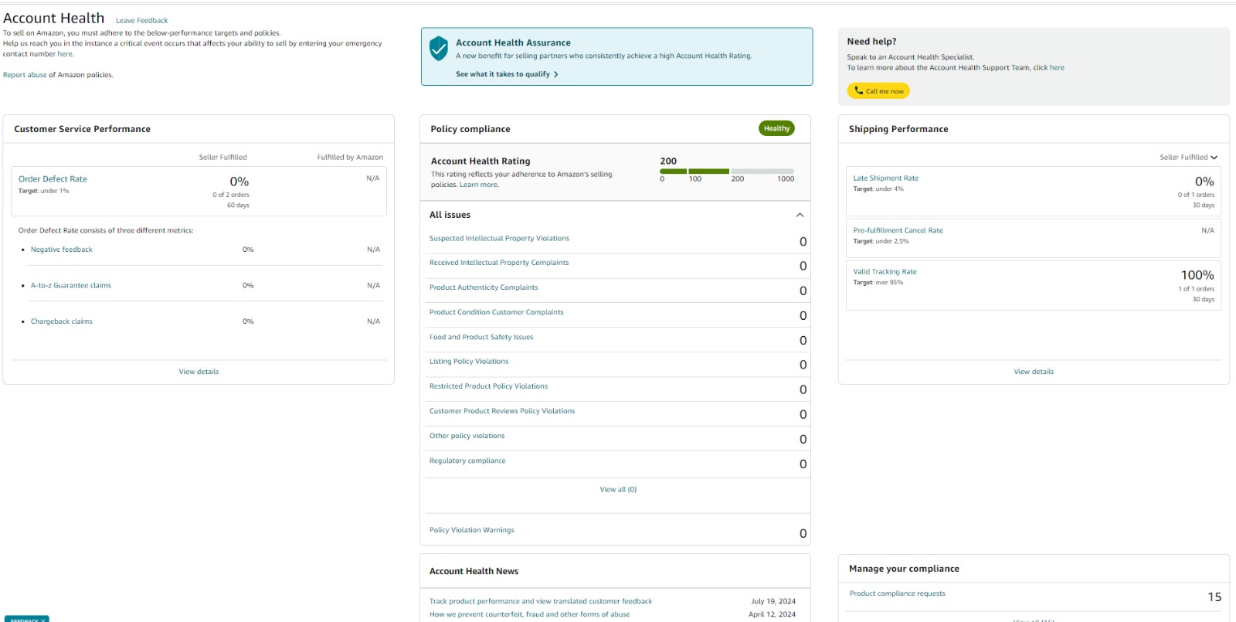Screen dimensions: 1236x622
Task: Click the Report abuse link
Action: click(25, 75)
